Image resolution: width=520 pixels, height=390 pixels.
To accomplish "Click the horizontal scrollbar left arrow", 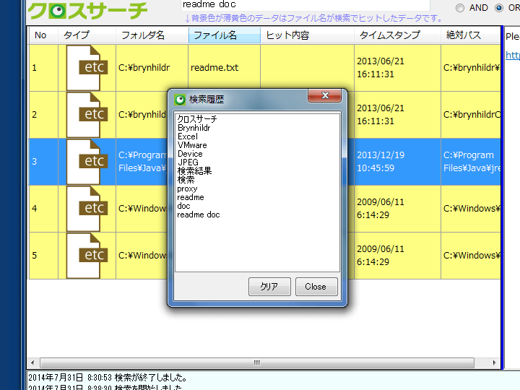I will click(32, 363).
